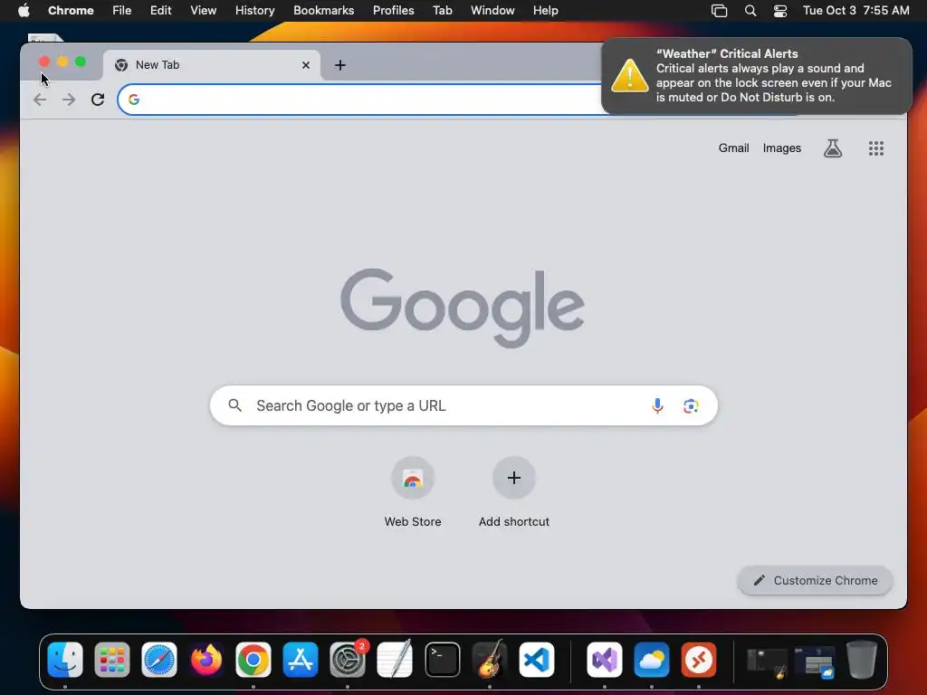The image size is (927, 695).
Task: Open Google Images link
Action: click(781, 148)
